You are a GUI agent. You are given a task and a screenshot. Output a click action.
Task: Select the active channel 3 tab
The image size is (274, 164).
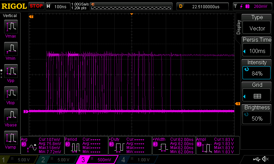pos(97,160)
